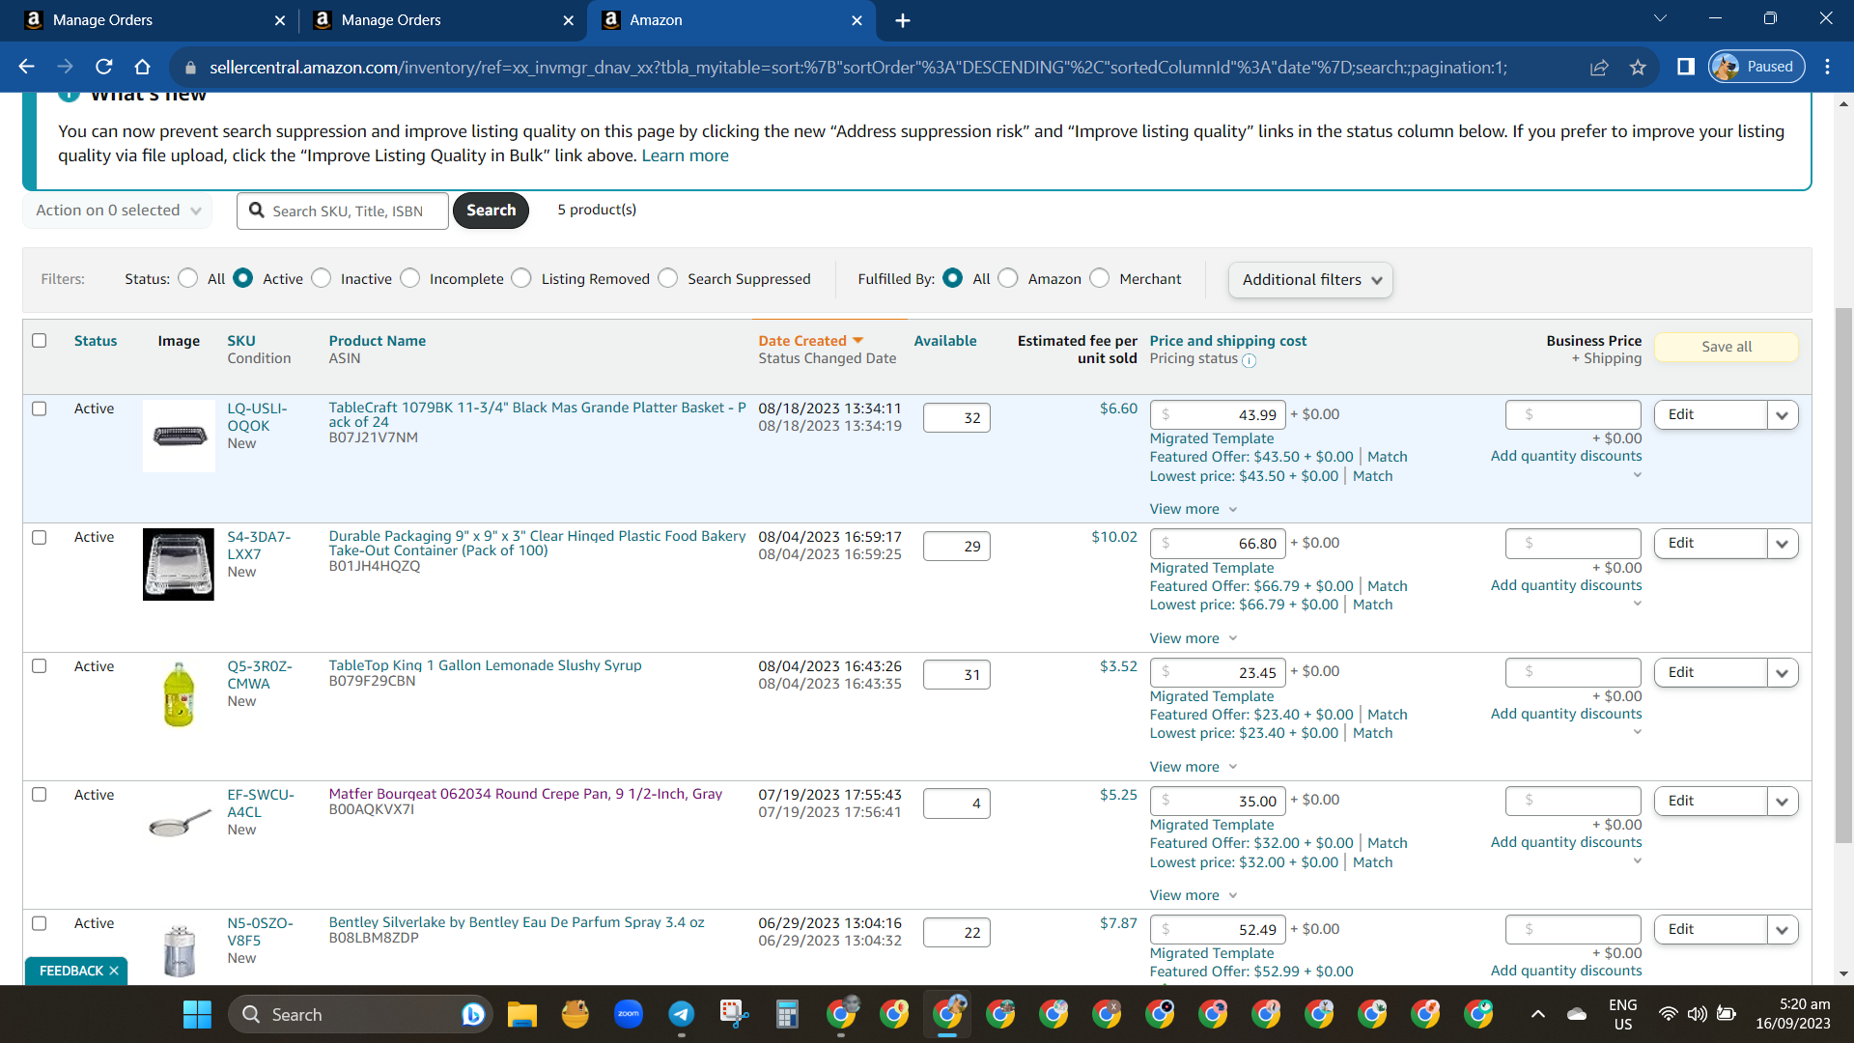This screenshot has height=1043, width=1854.
Task: Reload the Seller Central page
Action: pos(103,67)
